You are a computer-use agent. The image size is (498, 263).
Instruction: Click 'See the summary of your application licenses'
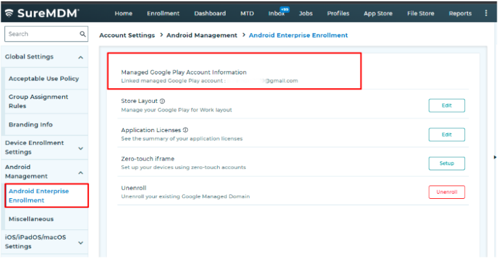coord(182,139)
